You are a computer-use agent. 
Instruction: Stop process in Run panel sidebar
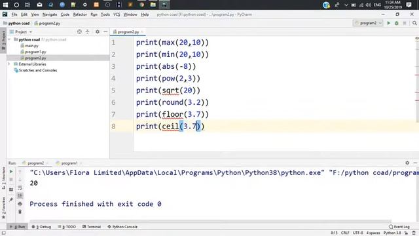(11, 180)
